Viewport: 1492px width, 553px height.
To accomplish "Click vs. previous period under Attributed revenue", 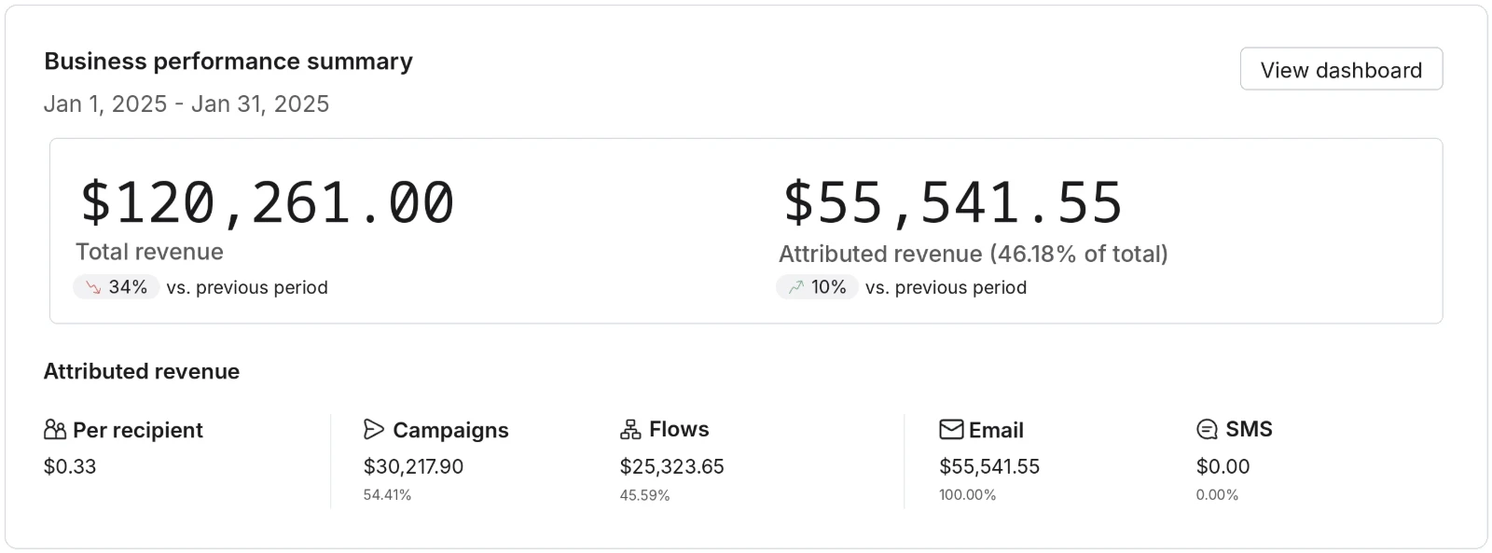I will point(946,287).
